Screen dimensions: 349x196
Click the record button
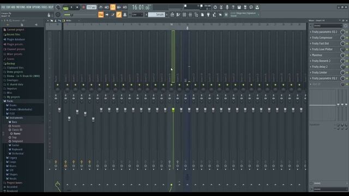pyautogui.click(x=83, y=7)
